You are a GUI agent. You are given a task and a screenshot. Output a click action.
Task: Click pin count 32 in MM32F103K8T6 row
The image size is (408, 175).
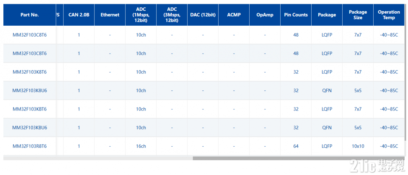point(296,72)
